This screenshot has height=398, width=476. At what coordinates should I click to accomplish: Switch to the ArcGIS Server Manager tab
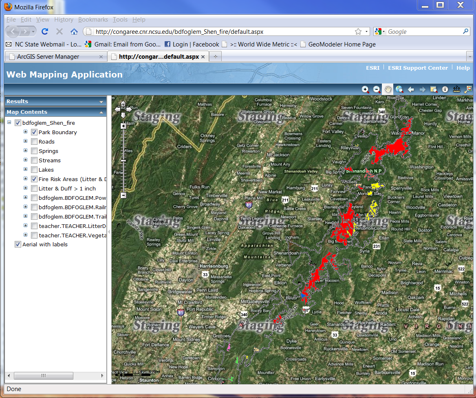[x=48, y=57]
